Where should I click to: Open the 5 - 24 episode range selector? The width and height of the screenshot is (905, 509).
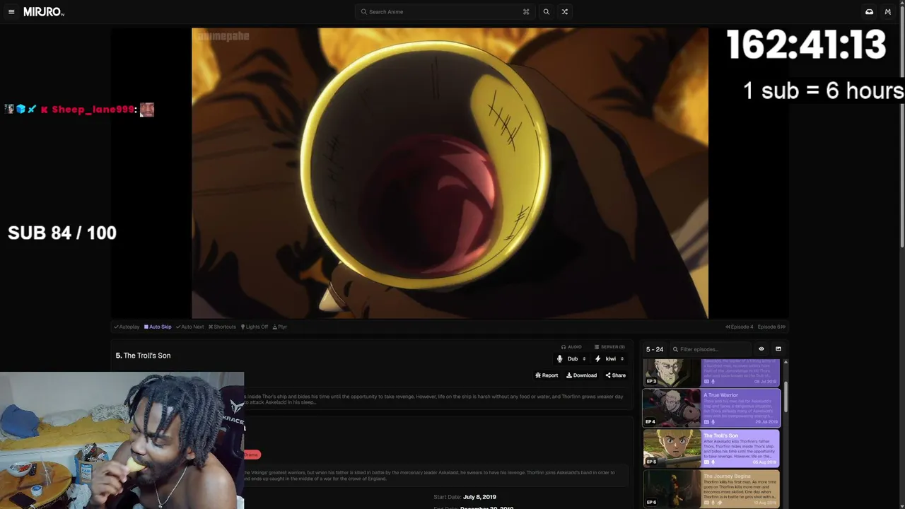point(655,349)
